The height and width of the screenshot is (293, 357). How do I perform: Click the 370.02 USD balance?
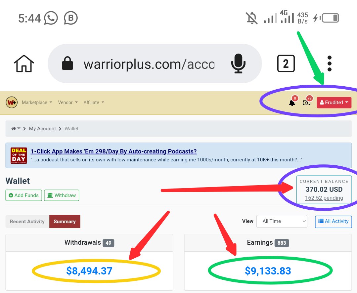324,189
